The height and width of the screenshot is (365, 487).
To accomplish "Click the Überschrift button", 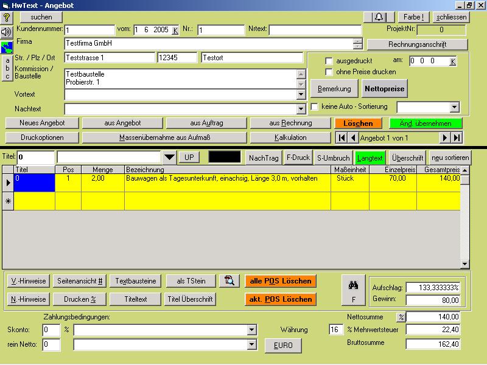I will [407, 158].
